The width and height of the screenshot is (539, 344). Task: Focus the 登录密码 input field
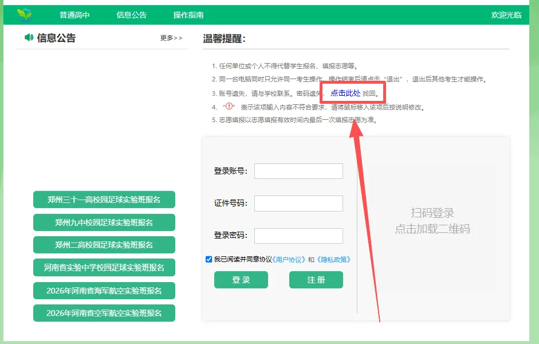click(298, 236)
